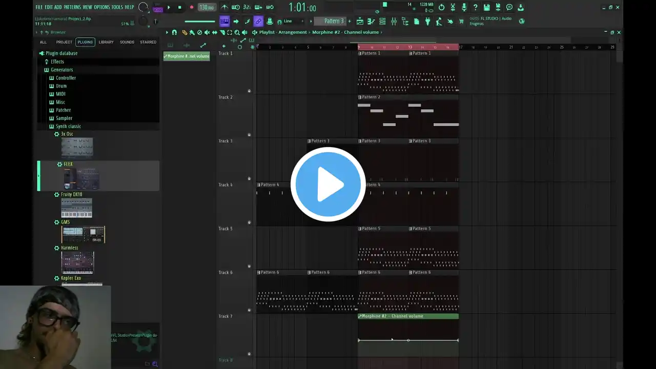
Task: Click the Stop button in transport
Action: tap(179, 7)
